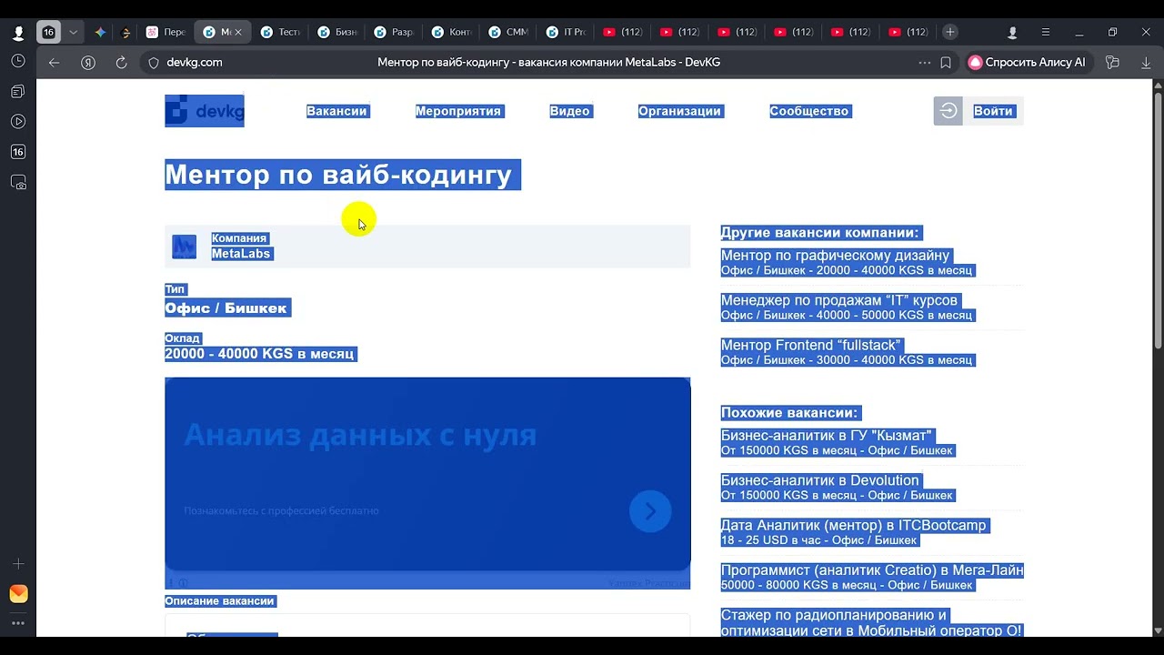Image resolution: width=1164 pixels, height=655 pixels.
Task: Click Спросить Алису AI button
Action: point(1028,63)
